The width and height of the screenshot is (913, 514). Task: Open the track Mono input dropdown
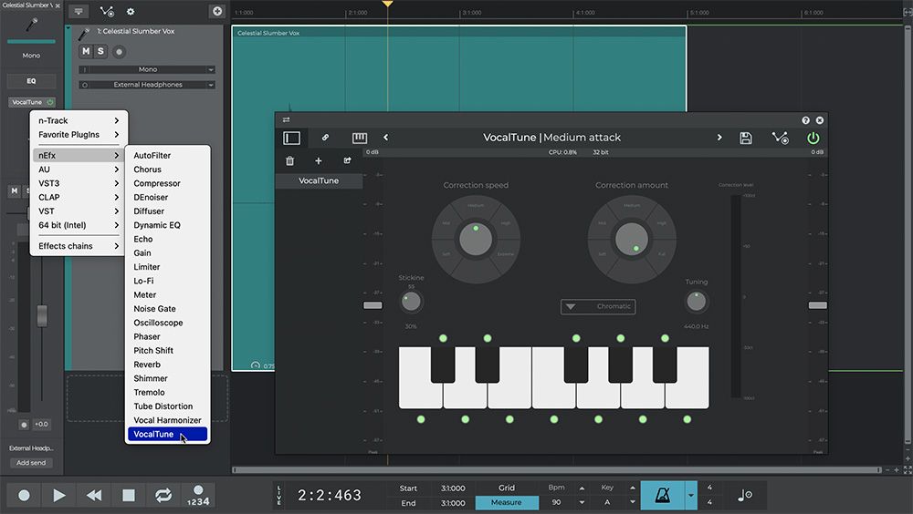coord(147,69)
